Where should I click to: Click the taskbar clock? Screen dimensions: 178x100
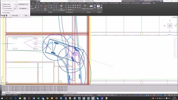pos(174,98)
